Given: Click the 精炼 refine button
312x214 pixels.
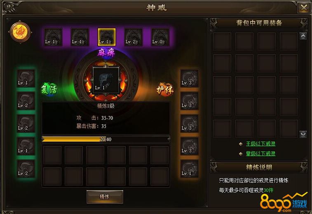Looking at the screenshot, I should coord(105,197).
